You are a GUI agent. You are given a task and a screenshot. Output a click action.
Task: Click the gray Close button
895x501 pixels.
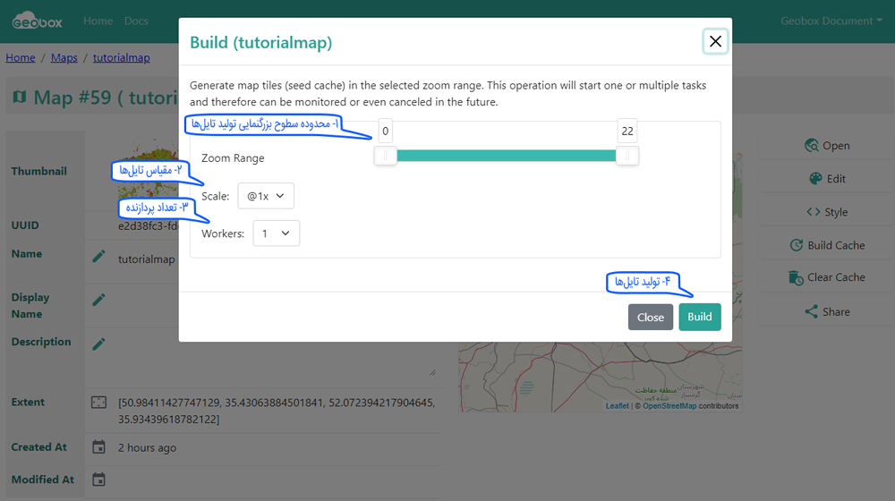point(650,318)
